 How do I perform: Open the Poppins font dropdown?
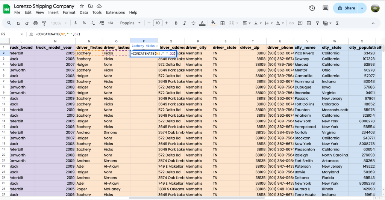(x=130, y=23)
